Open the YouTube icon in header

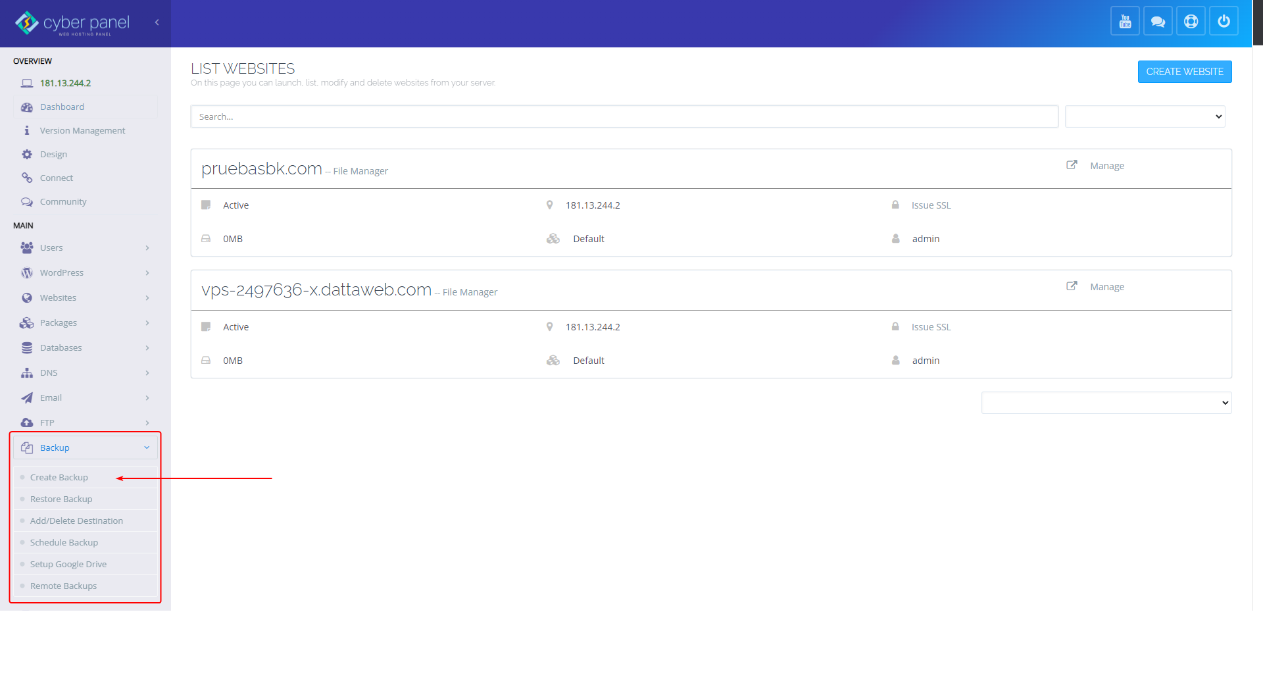pos(1125,21)
